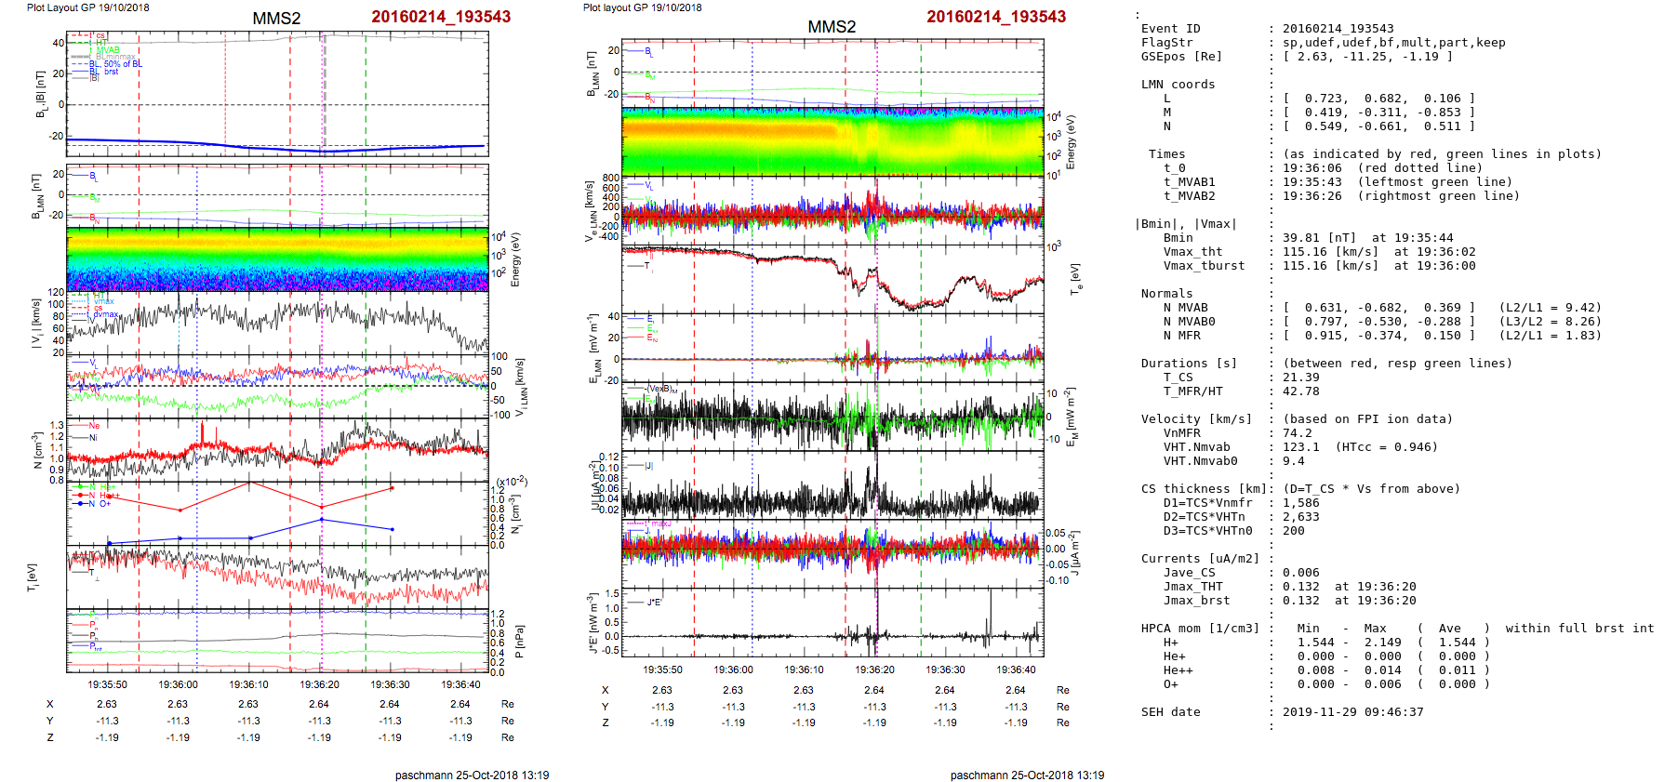Click the MMS2 title above the left plot
The height and width of the screenshot is (782, 1678).
[276, 19]
